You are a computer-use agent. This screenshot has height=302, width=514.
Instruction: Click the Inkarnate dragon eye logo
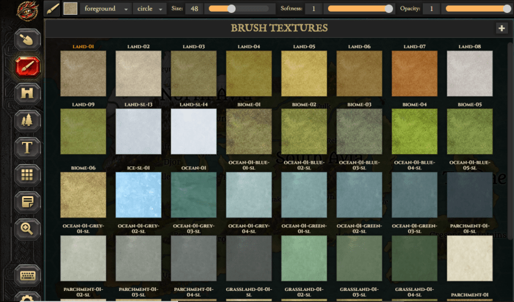pyautogui.click(x=28, y=10)
